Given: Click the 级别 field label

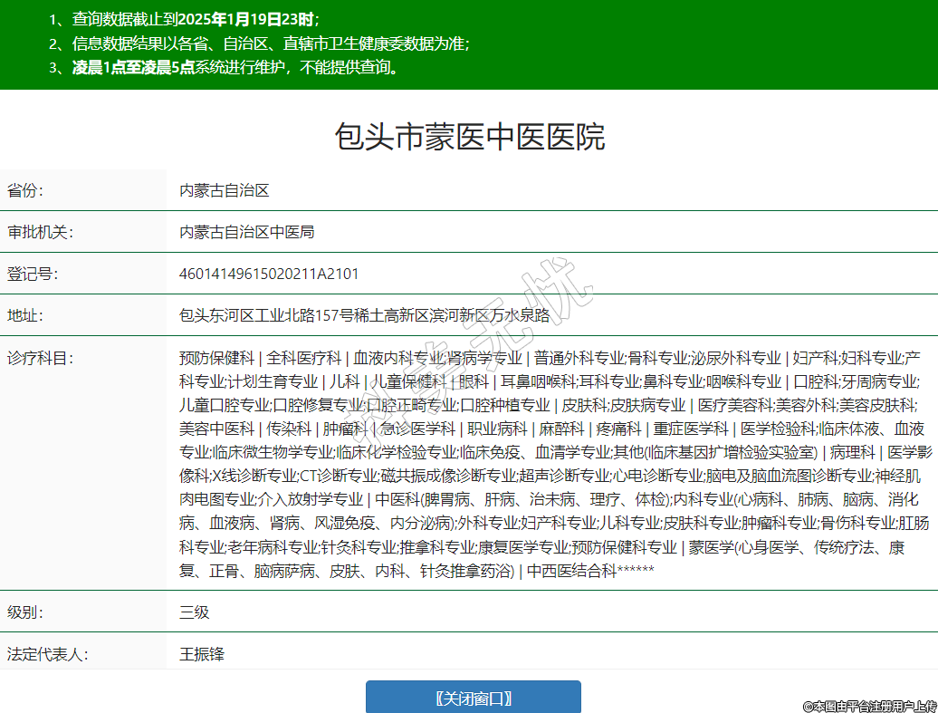Looking at the screenshot, I should (x=25, y=612).
